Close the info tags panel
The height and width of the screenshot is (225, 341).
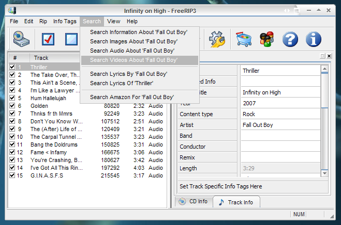(329, 56)
